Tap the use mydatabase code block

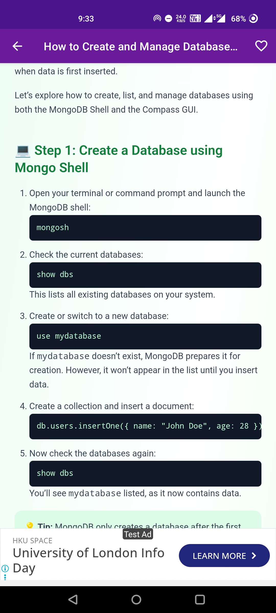coord(145,336)
